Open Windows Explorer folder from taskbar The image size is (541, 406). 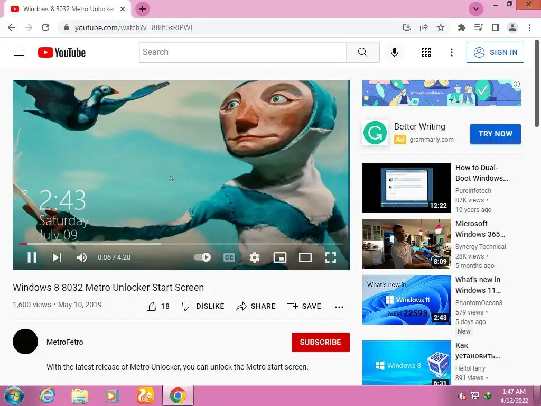pos(80,396)
